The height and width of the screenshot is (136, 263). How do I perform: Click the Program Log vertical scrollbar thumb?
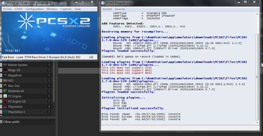[257, 77]
